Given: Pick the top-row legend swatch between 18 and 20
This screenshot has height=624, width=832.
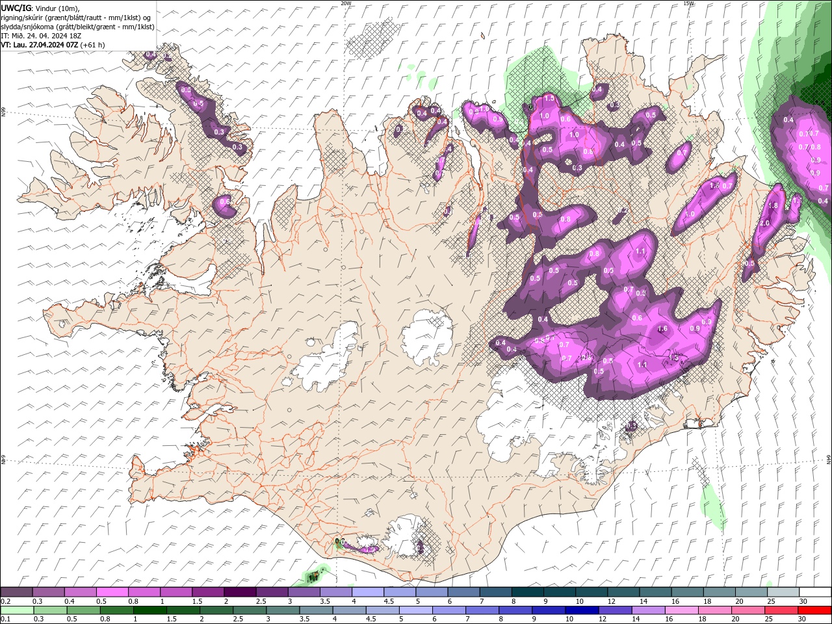Looking at the screenshot, I should pos(720,592).
